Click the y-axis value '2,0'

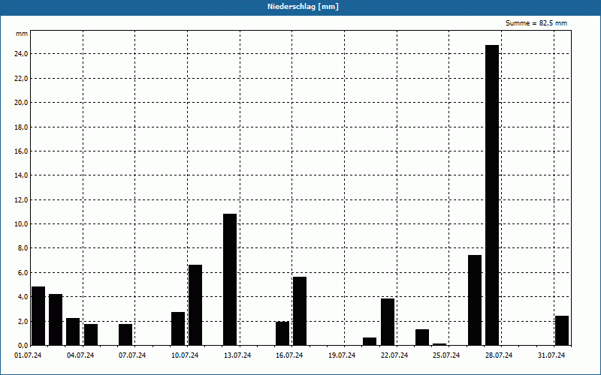point(23,321)
